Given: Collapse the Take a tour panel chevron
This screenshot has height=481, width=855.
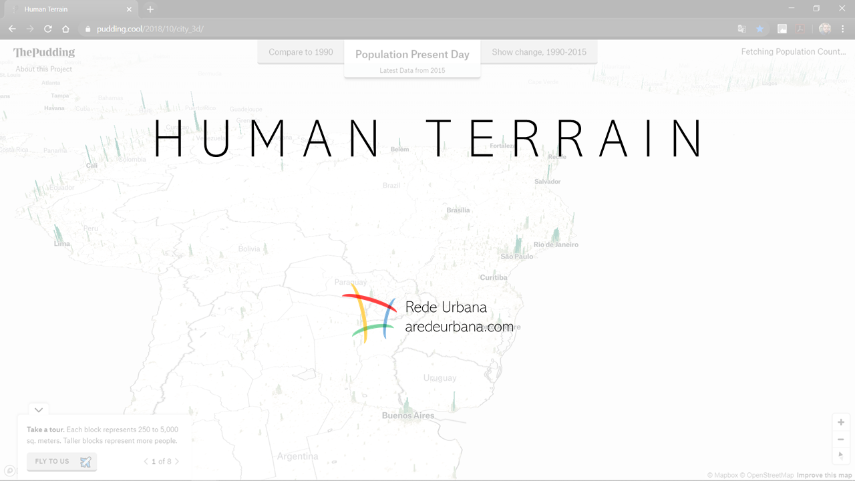Looking at the screenshot, I should coord(38,410).
